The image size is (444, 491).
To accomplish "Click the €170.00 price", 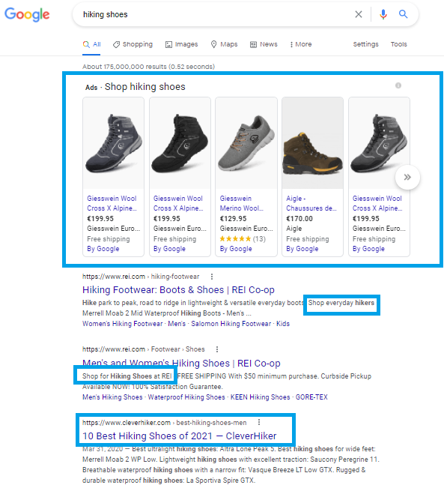I will pos(299,219).
